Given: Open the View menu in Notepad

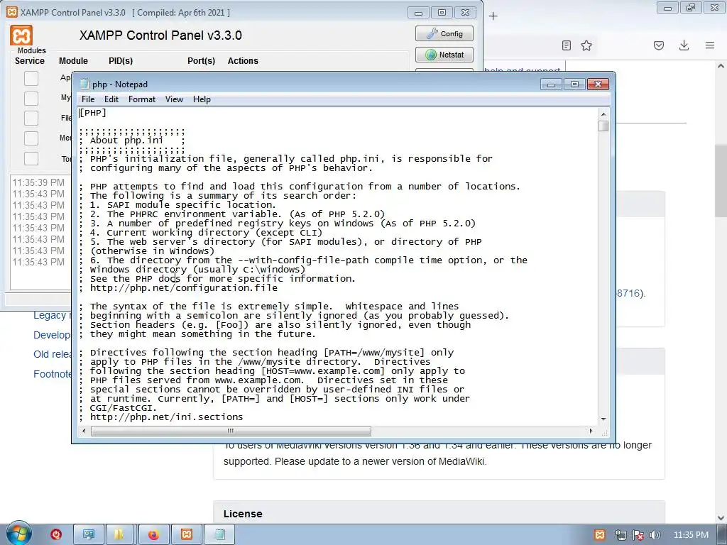Looking at the screenshot, I should [x=175, y=99].
